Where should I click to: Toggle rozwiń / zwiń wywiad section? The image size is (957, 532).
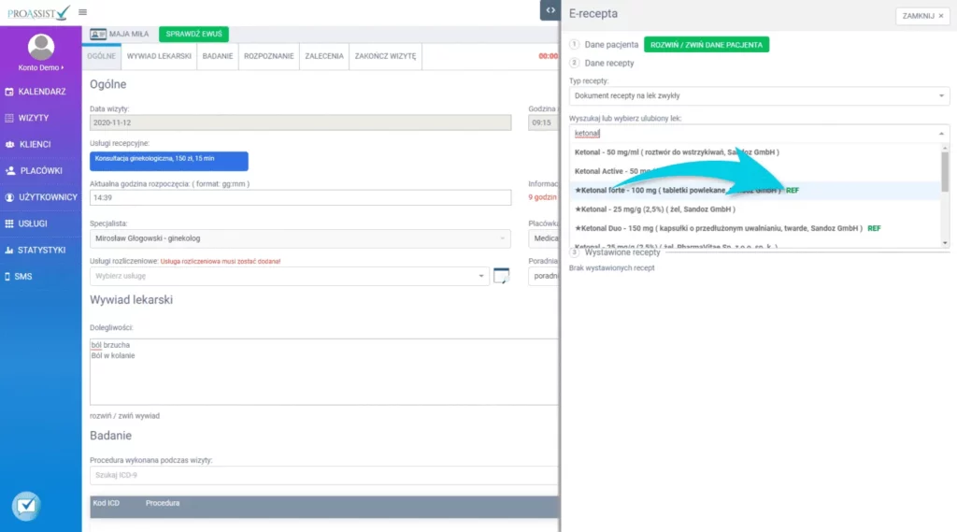tap(124, 415)
